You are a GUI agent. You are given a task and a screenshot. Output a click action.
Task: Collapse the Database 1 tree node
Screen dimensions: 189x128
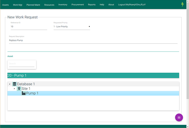point(10,84)
